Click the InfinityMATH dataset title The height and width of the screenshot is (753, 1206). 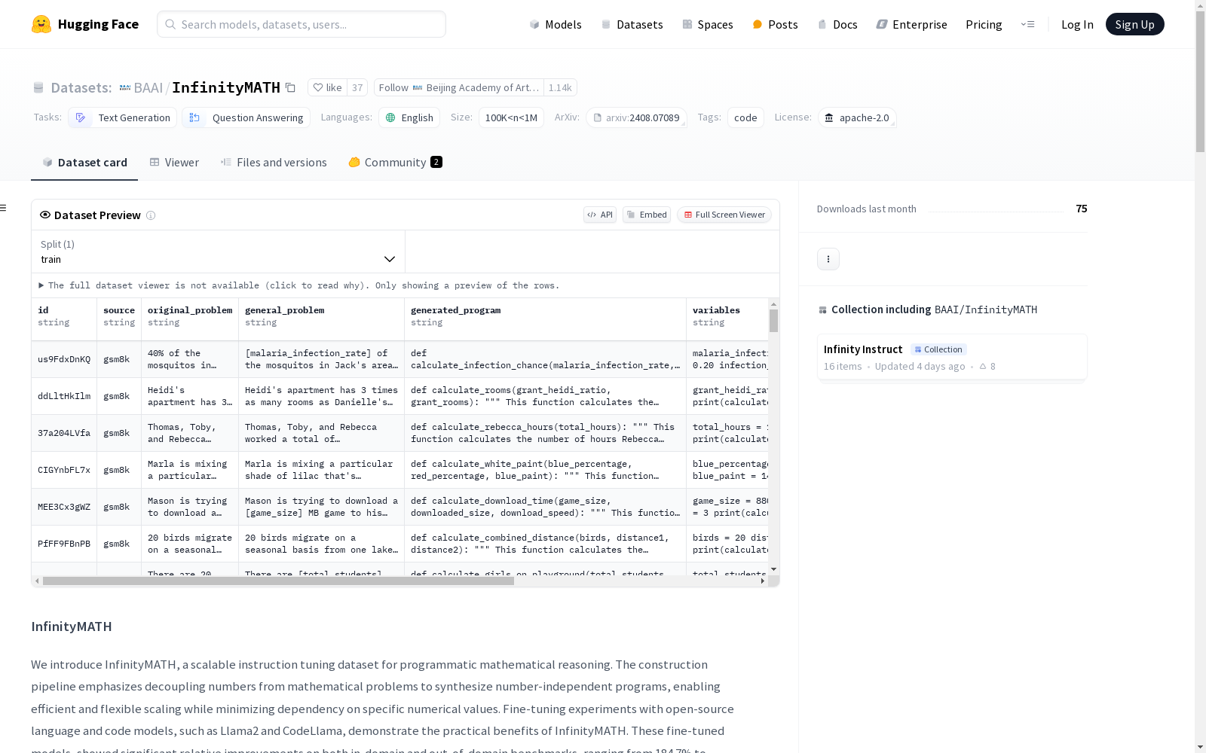pyautogui.click(x=226, y=87)
